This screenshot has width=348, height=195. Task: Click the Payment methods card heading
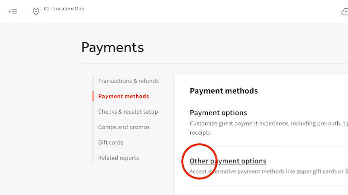pyautogui.click(x=224, y=91)
